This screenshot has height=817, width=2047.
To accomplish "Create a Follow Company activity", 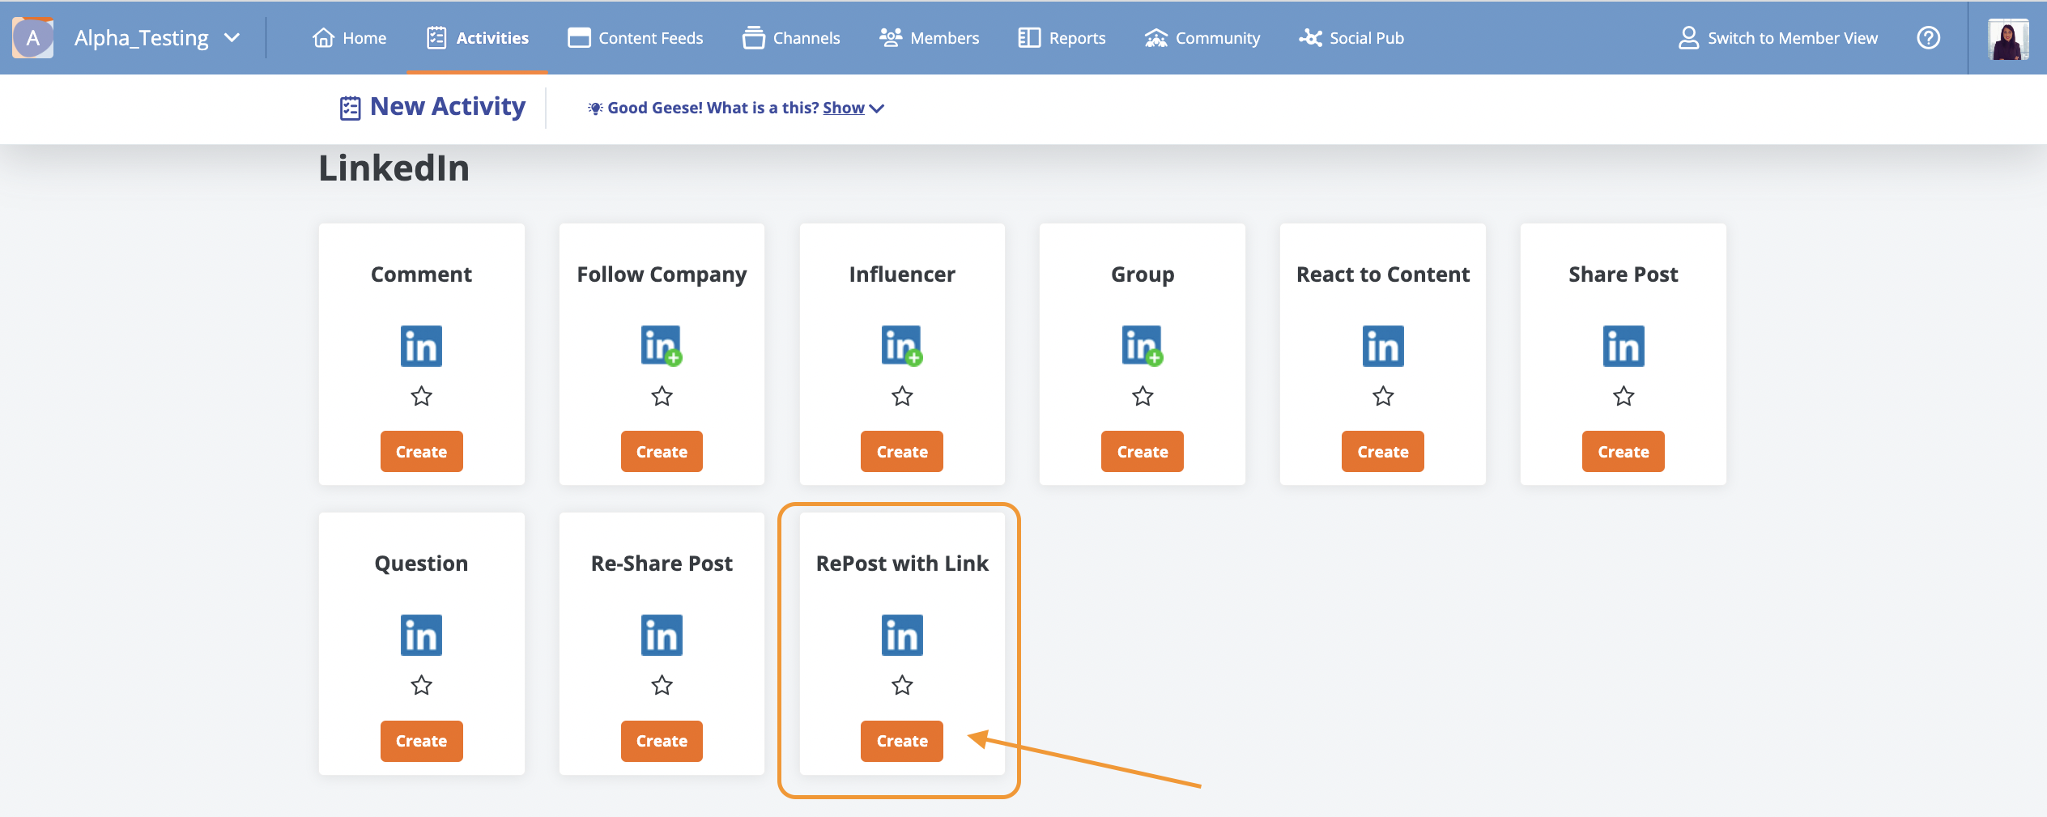I will click(662, 451).
